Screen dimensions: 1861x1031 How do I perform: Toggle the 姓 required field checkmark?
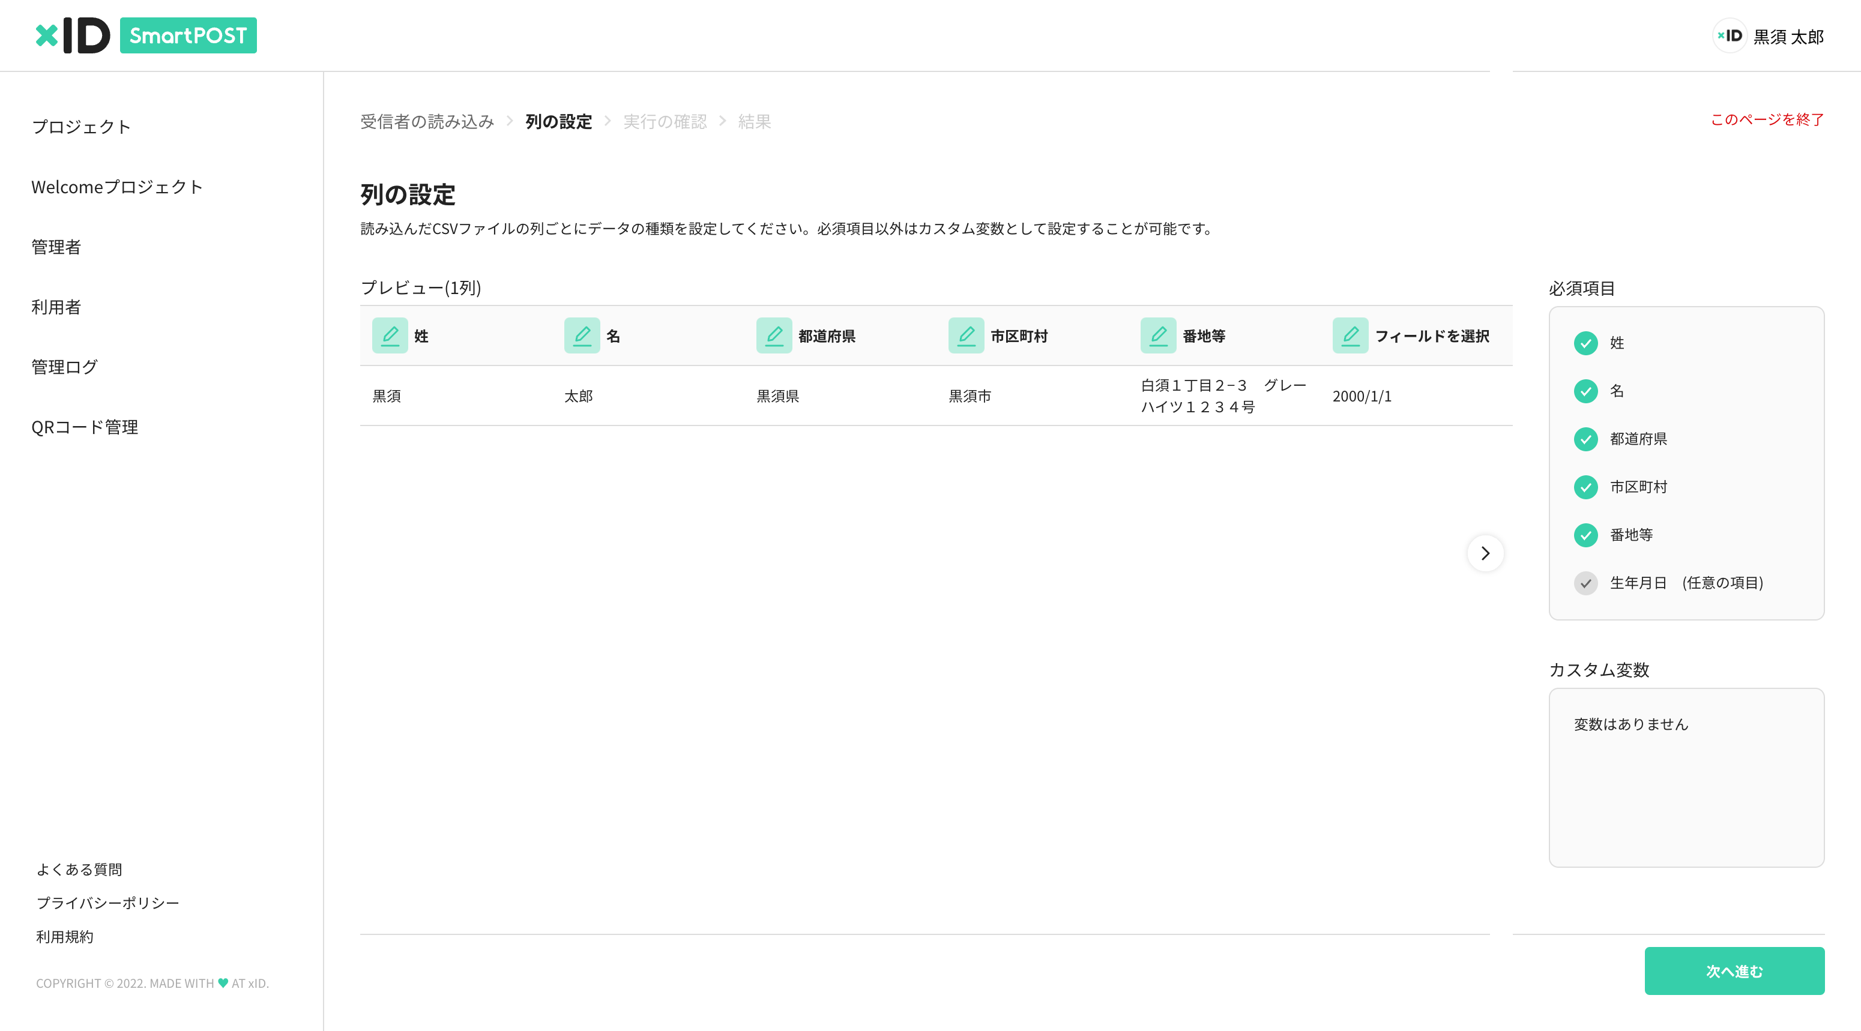[1587, 343]
